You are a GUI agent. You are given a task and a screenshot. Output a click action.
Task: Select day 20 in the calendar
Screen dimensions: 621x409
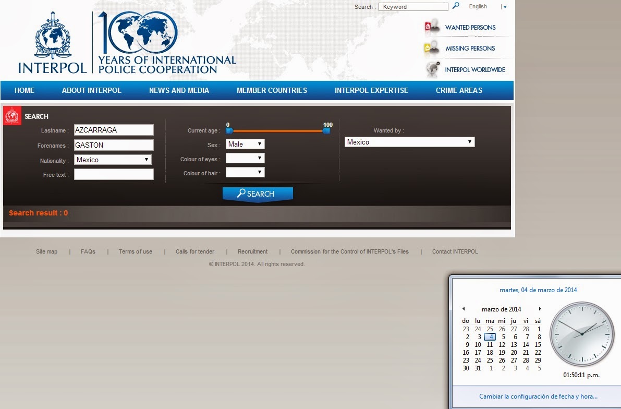pyautogui.click(x=514, y=352)
